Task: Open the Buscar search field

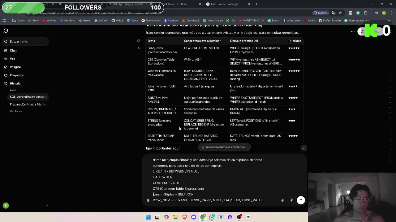Action: 25,41
